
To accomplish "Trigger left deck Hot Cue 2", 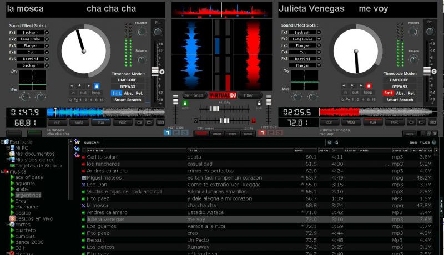I will click(176, 132).
